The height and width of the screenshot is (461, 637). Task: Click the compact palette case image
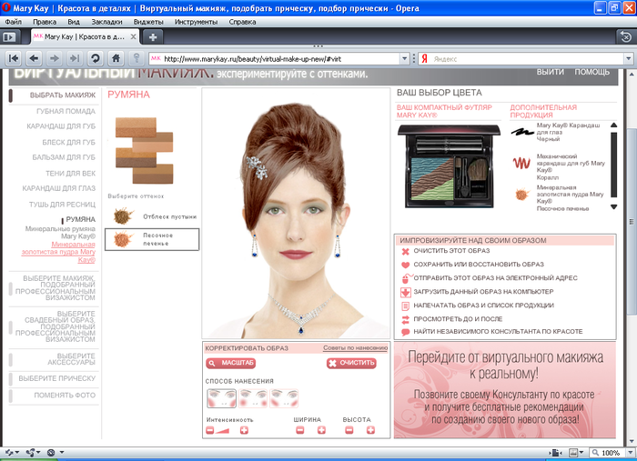point(449,166)
